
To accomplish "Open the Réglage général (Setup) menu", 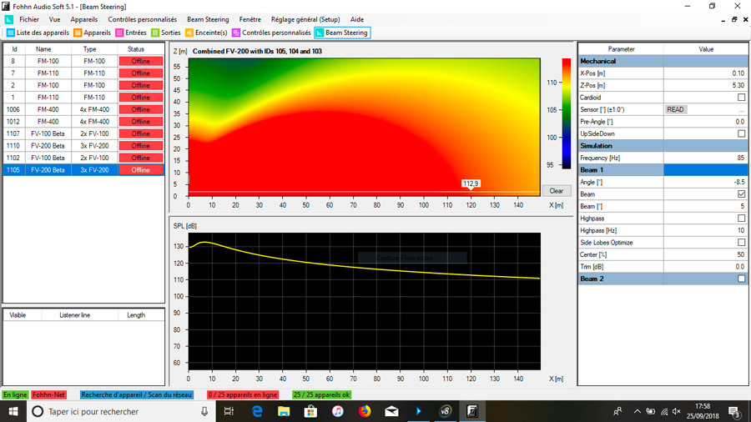I will coord(305,20).
